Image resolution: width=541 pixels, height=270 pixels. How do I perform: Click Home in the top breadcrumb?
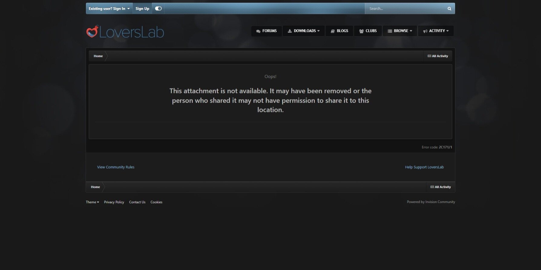98,56
